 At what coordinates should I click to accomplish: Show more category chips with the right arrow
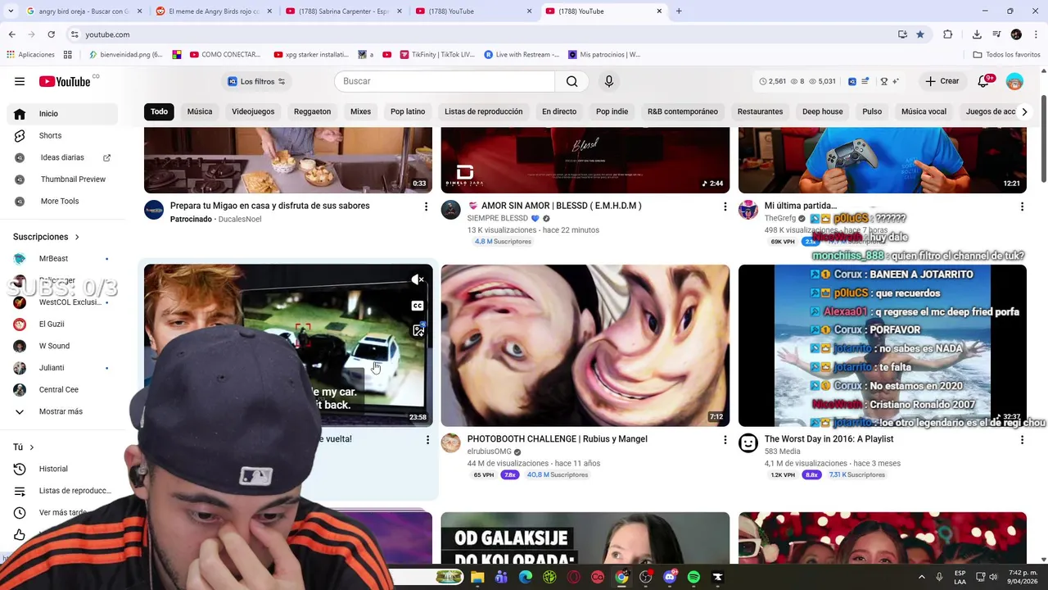(x=1023, y=111)
